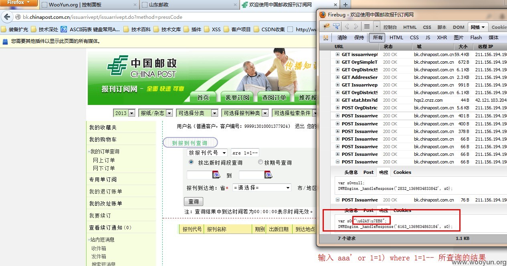Open Cookies tab of 66 B request

(x=402, y=172)
